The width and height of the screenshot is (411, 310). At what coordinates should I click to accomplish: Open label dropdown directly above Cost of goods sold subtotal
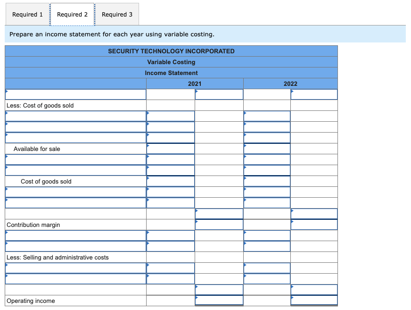tap(76, 170)
